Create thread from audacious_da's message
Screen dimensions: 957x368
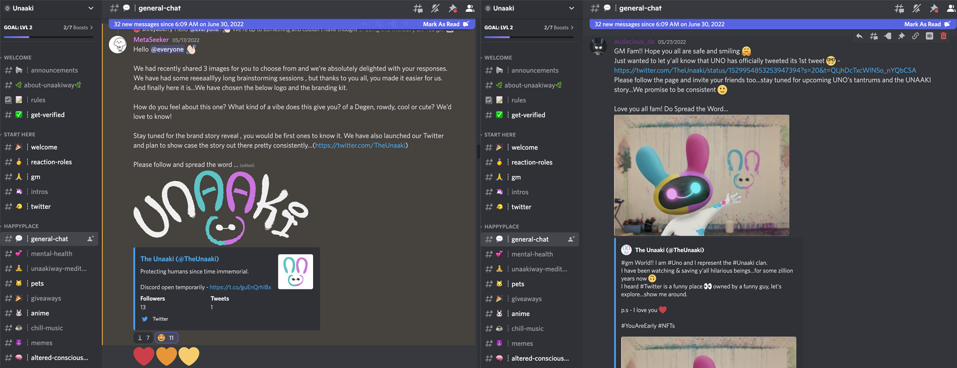click(x=873, y=36)
